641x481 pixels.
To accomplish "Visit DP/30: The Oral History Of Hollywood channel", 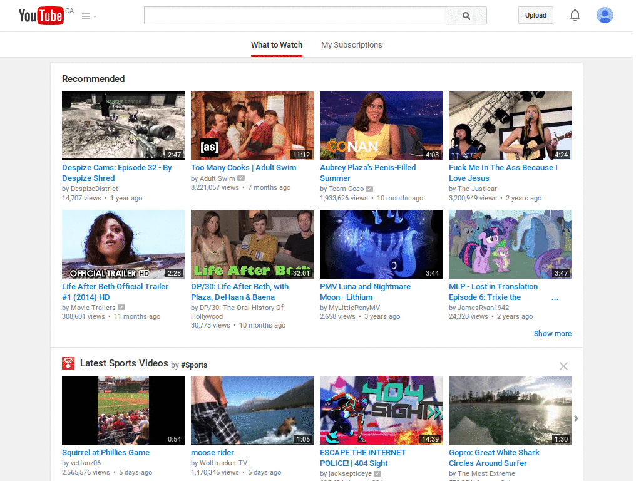I will point(237,312).
